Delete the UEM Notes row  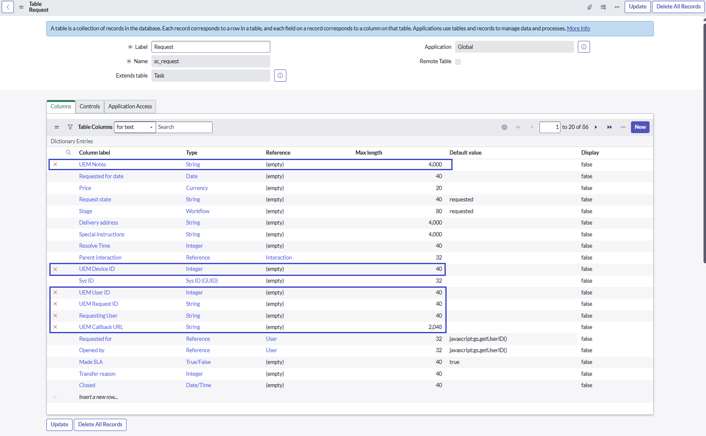tap(55, 165)
